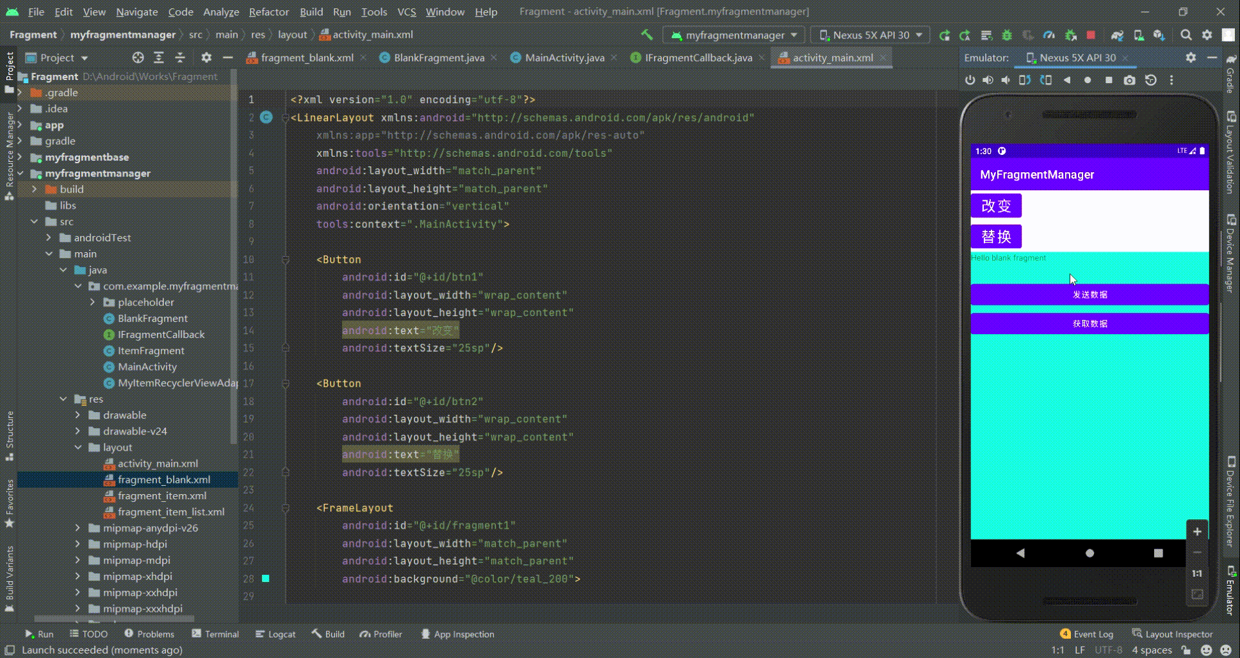The width and height of the screenshot is (1240, 658).
Task: Click UTF-8 encoding in status bar
Action: [x=1108, y=650]
